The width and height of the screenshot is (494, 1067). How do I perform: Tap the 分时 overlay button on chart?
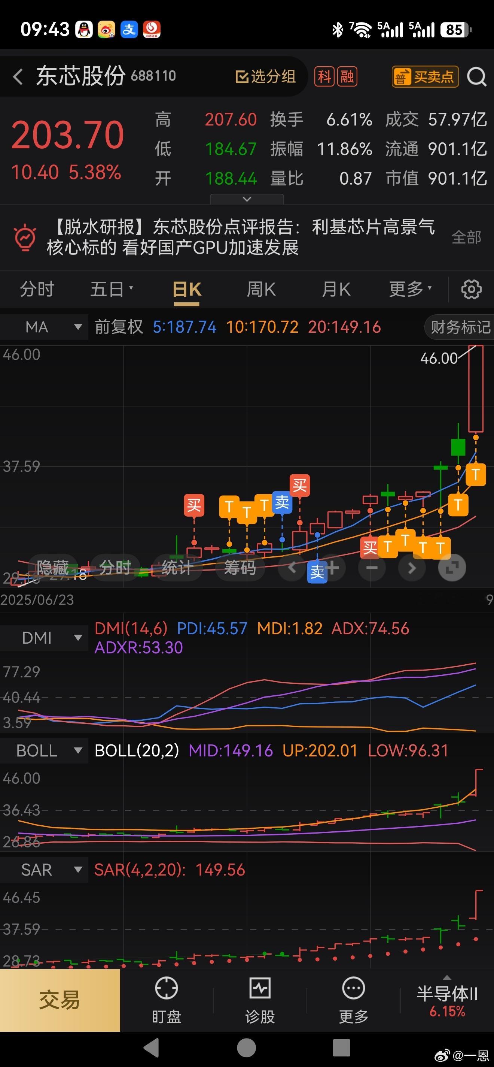click(115, 568)
